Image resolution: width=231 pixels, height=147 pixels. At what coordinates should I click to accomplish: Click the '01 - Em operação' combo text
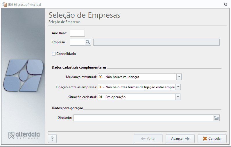tap(112, 97)
